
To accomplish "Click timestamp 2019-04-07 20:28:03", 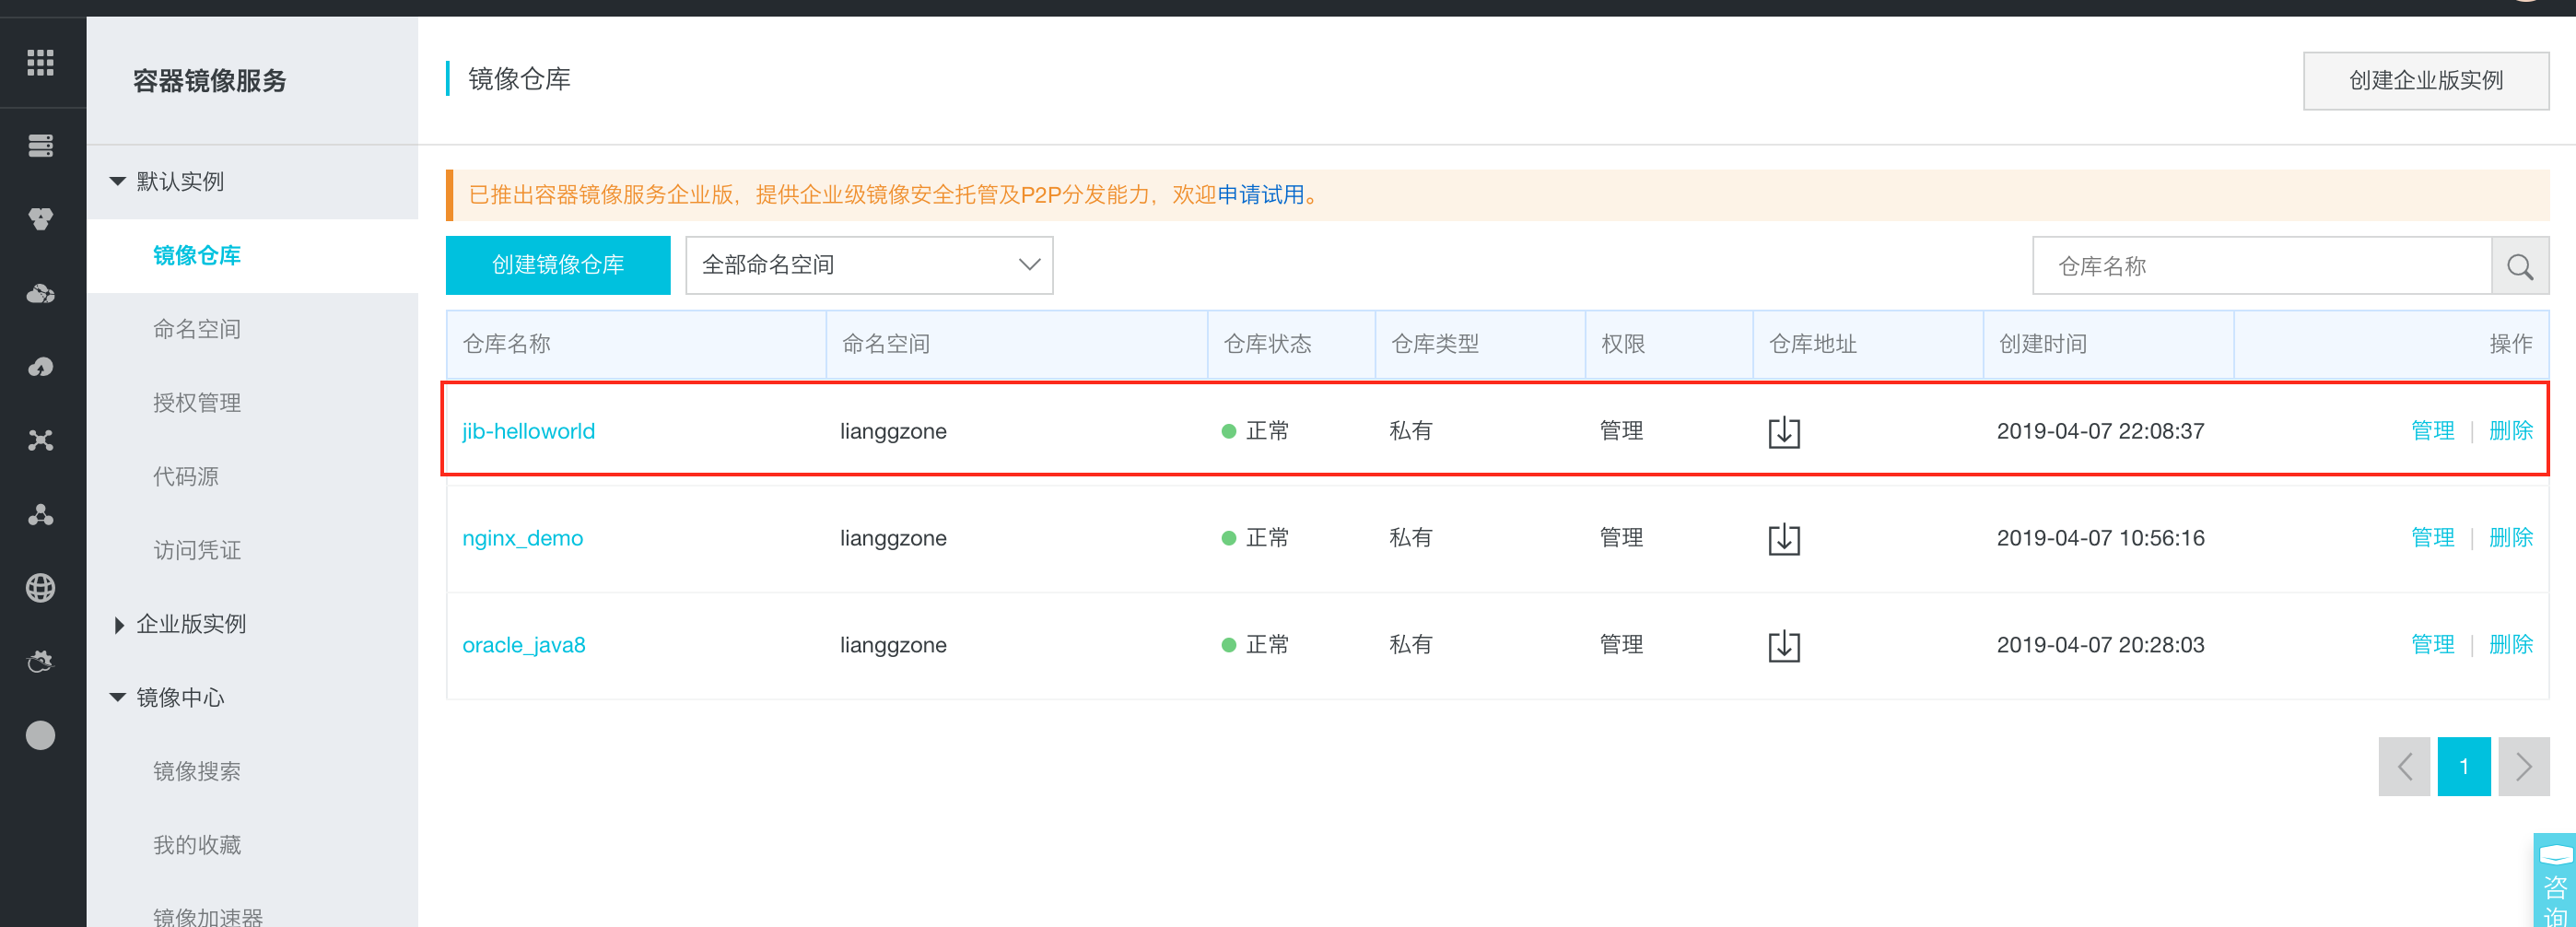I will tap(2100, 645).
